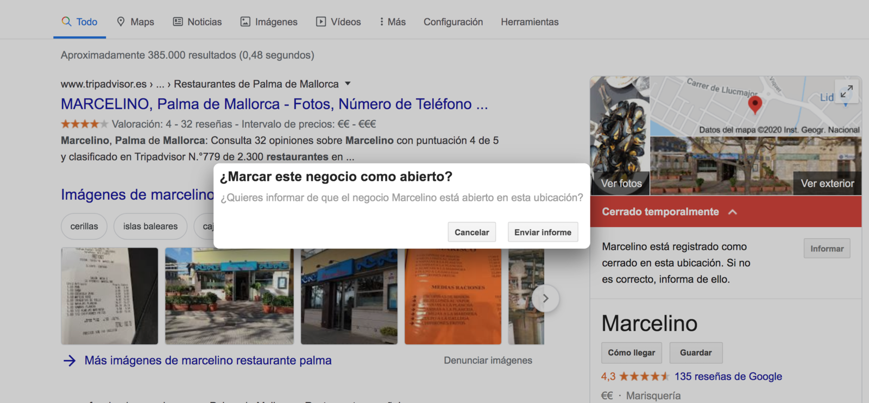This screenshot has height=403, width=869.
Task: Open Imágenes de marcelino heading link
Action: tap(137, 194)
